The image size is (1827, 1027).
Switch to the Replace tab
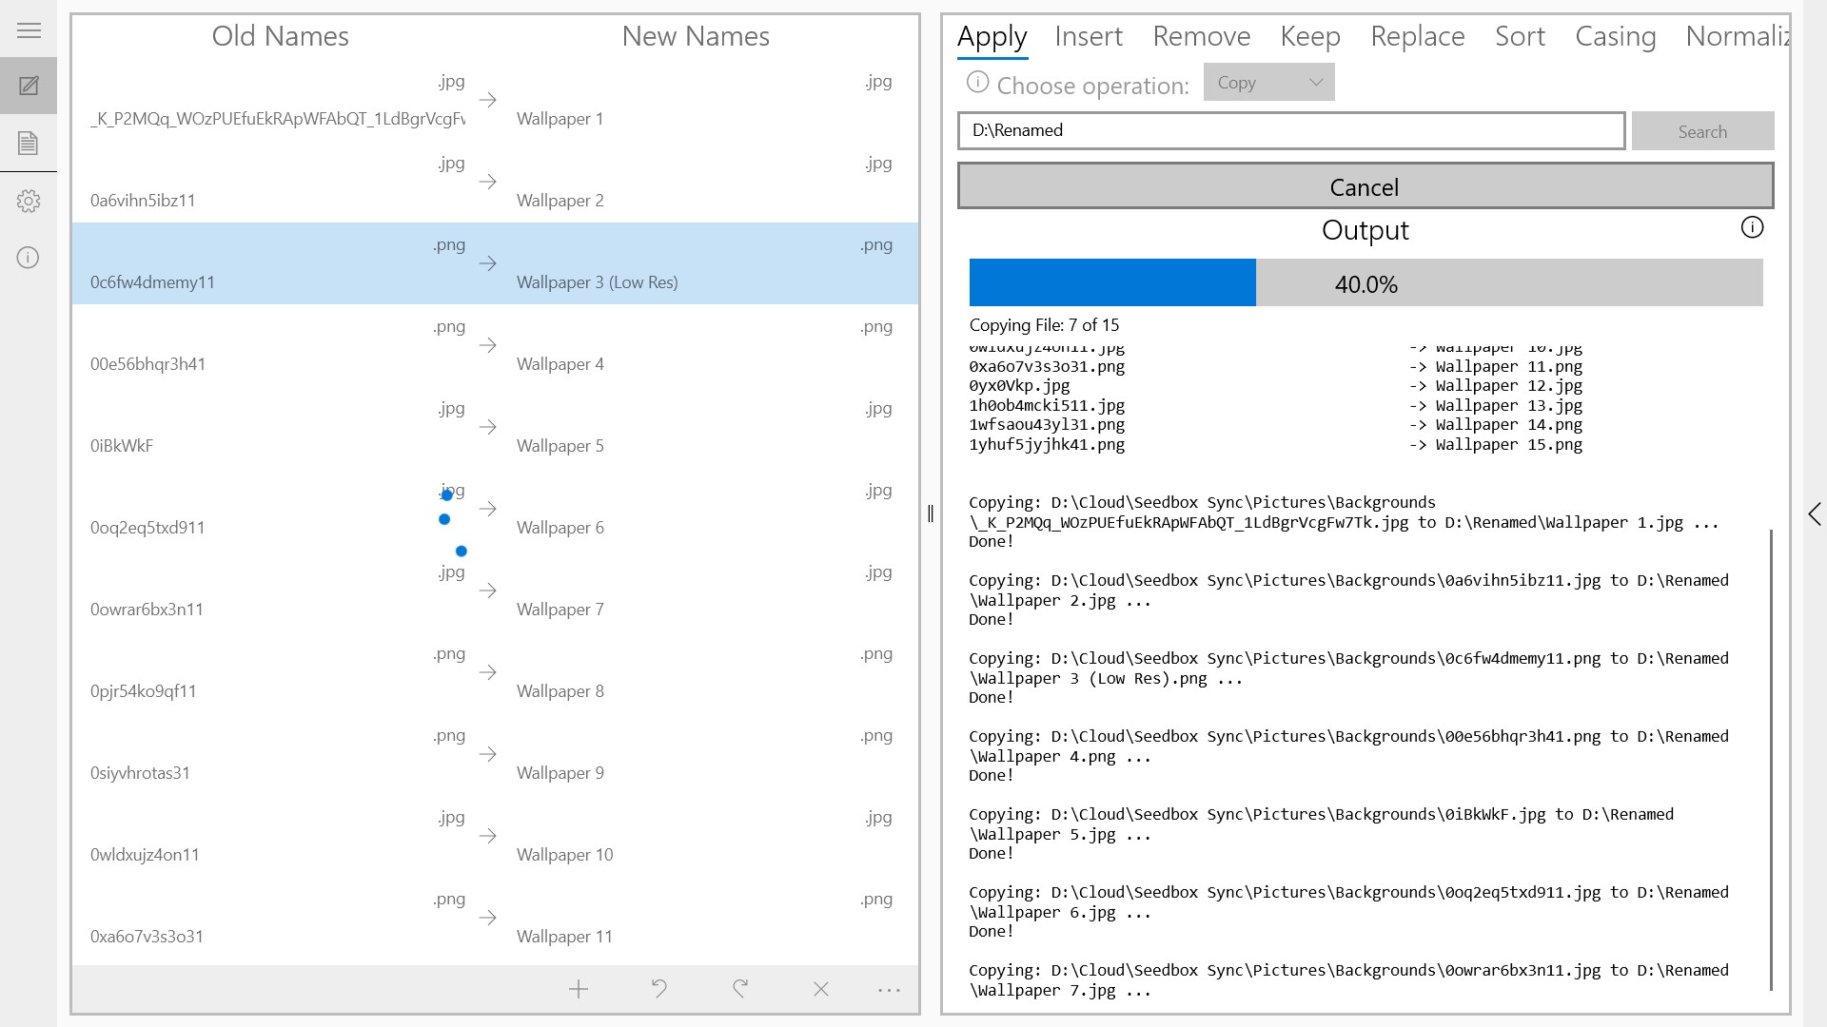(x=1417, y=36)
